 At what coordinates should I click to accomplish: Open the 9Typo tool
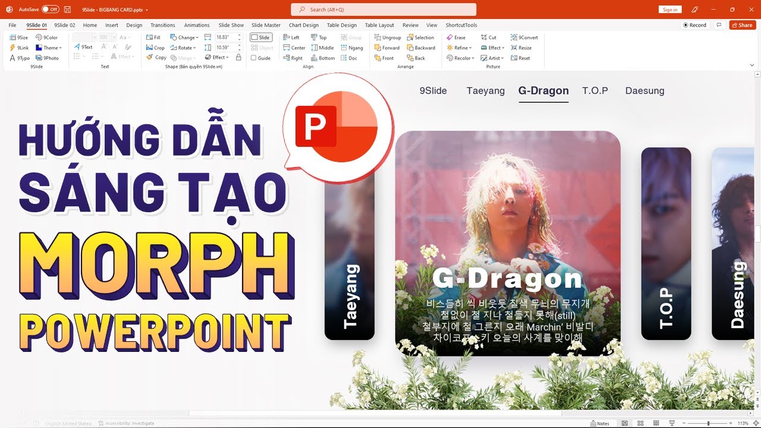(x=20, y=58)
